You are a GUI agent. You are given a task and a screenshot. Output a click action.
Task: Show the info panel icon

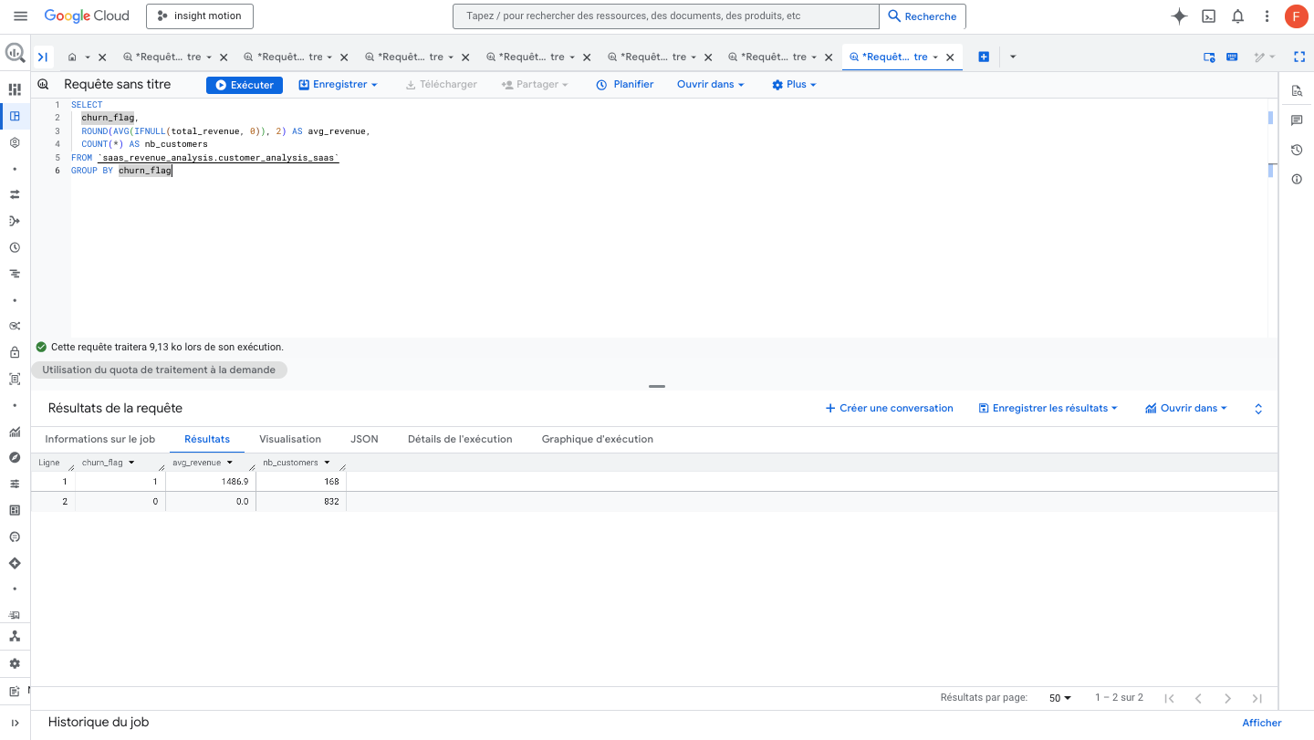[1296, 179]
